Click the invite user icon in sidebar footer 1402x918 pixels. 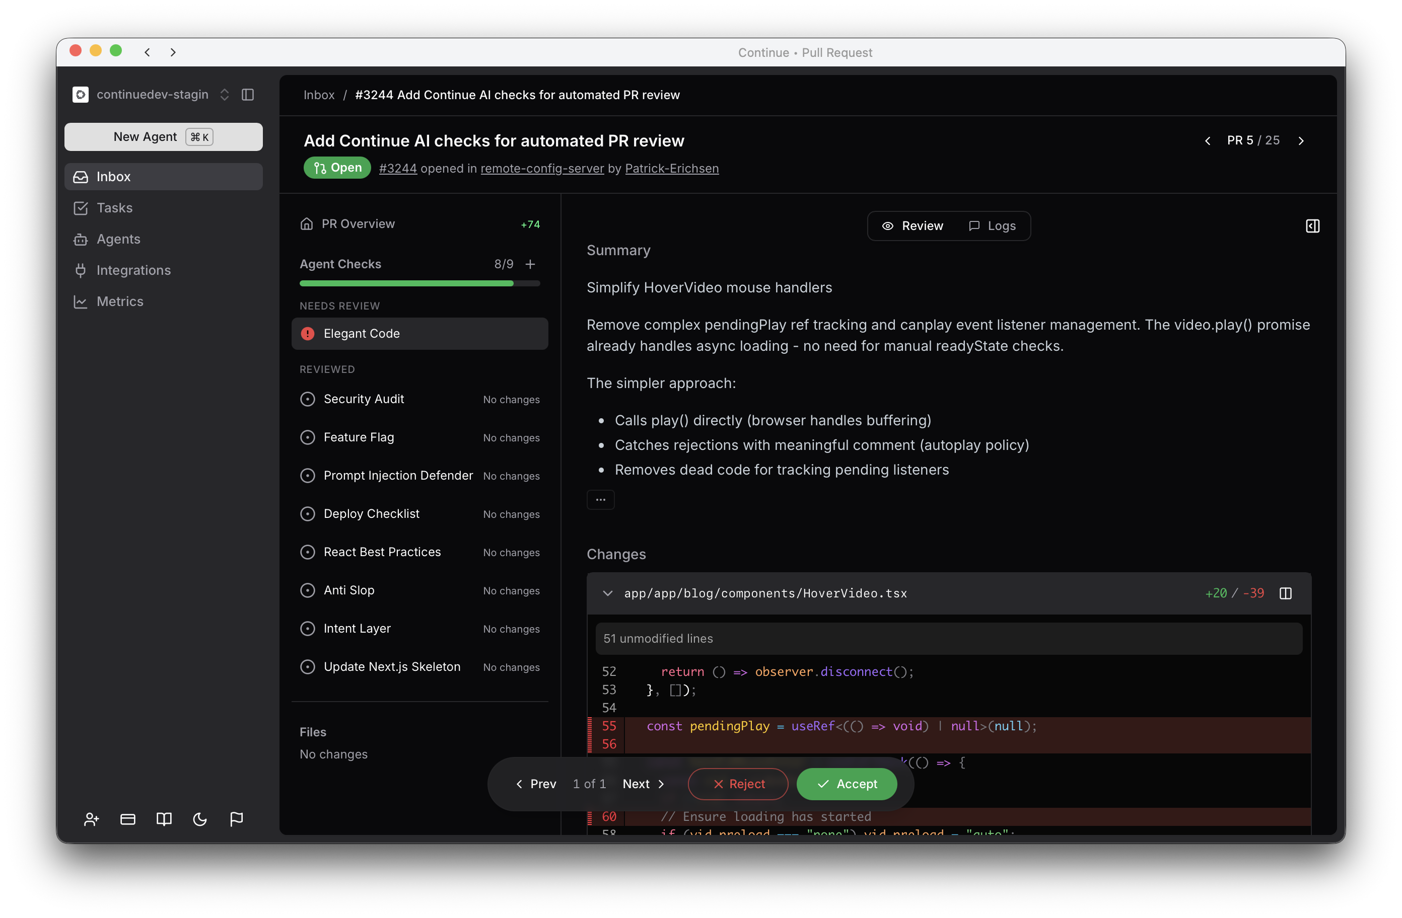tap(91, 819)
